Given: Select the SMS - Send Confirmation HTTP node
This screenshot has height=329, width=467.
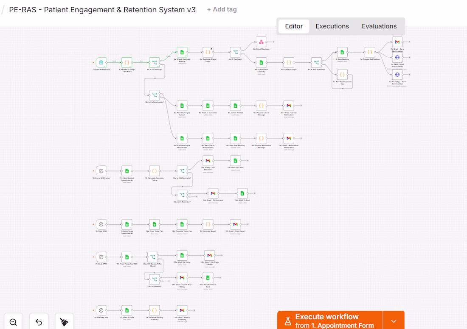Looking at the screenshot, I should click(397, 57).
